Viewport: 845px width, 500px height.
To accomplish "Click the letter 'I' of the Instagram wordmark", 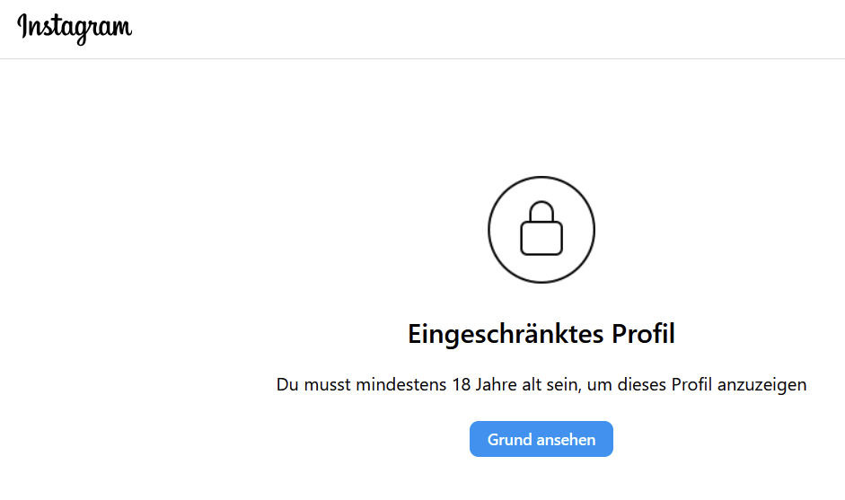I will point(23,26).
